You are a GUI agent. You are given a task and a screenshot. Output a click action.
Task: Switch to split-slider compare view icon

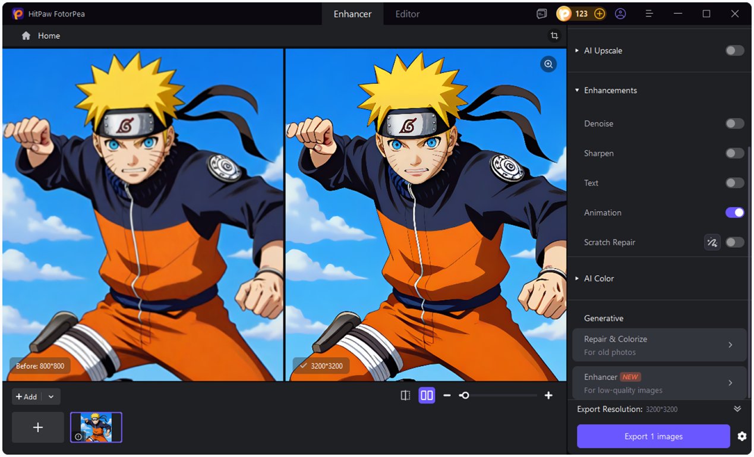pyautogui.click(x=405, y=395)
